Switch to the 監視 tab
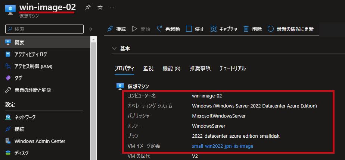 click(148, 68)
